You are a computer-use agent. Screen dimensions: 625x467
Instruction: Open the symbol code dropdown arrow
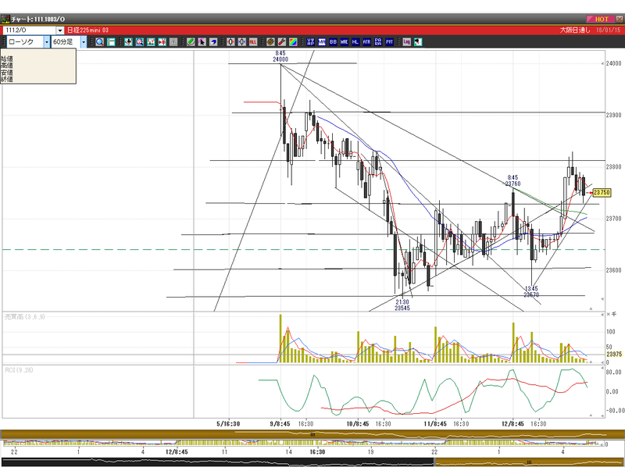60,30
